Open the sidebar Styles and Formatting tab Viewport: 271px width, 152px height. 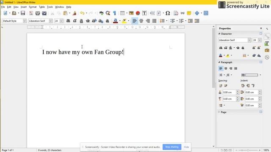click(x=267, y=43)
